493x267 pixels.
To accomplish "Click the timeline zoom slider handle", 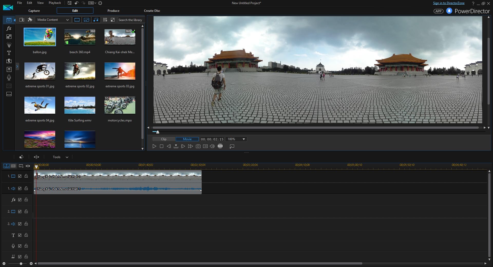I will (x=21, y=264).
